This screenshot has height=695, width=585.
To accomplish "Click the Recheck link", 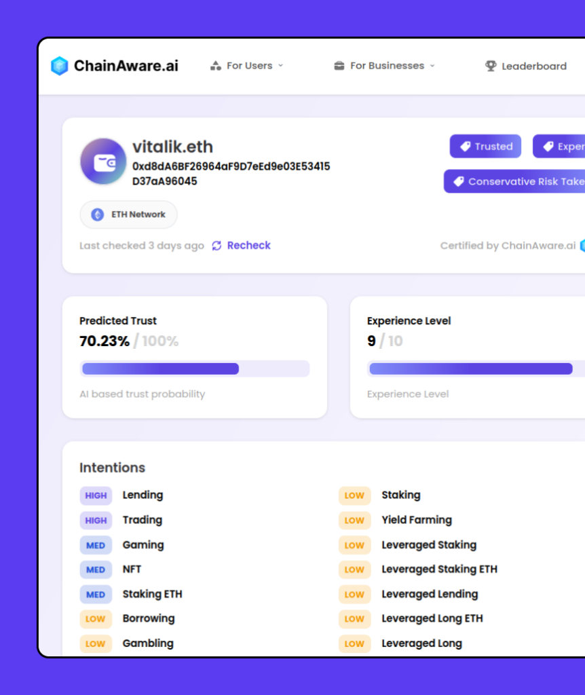I will click(x=248, y=246).
